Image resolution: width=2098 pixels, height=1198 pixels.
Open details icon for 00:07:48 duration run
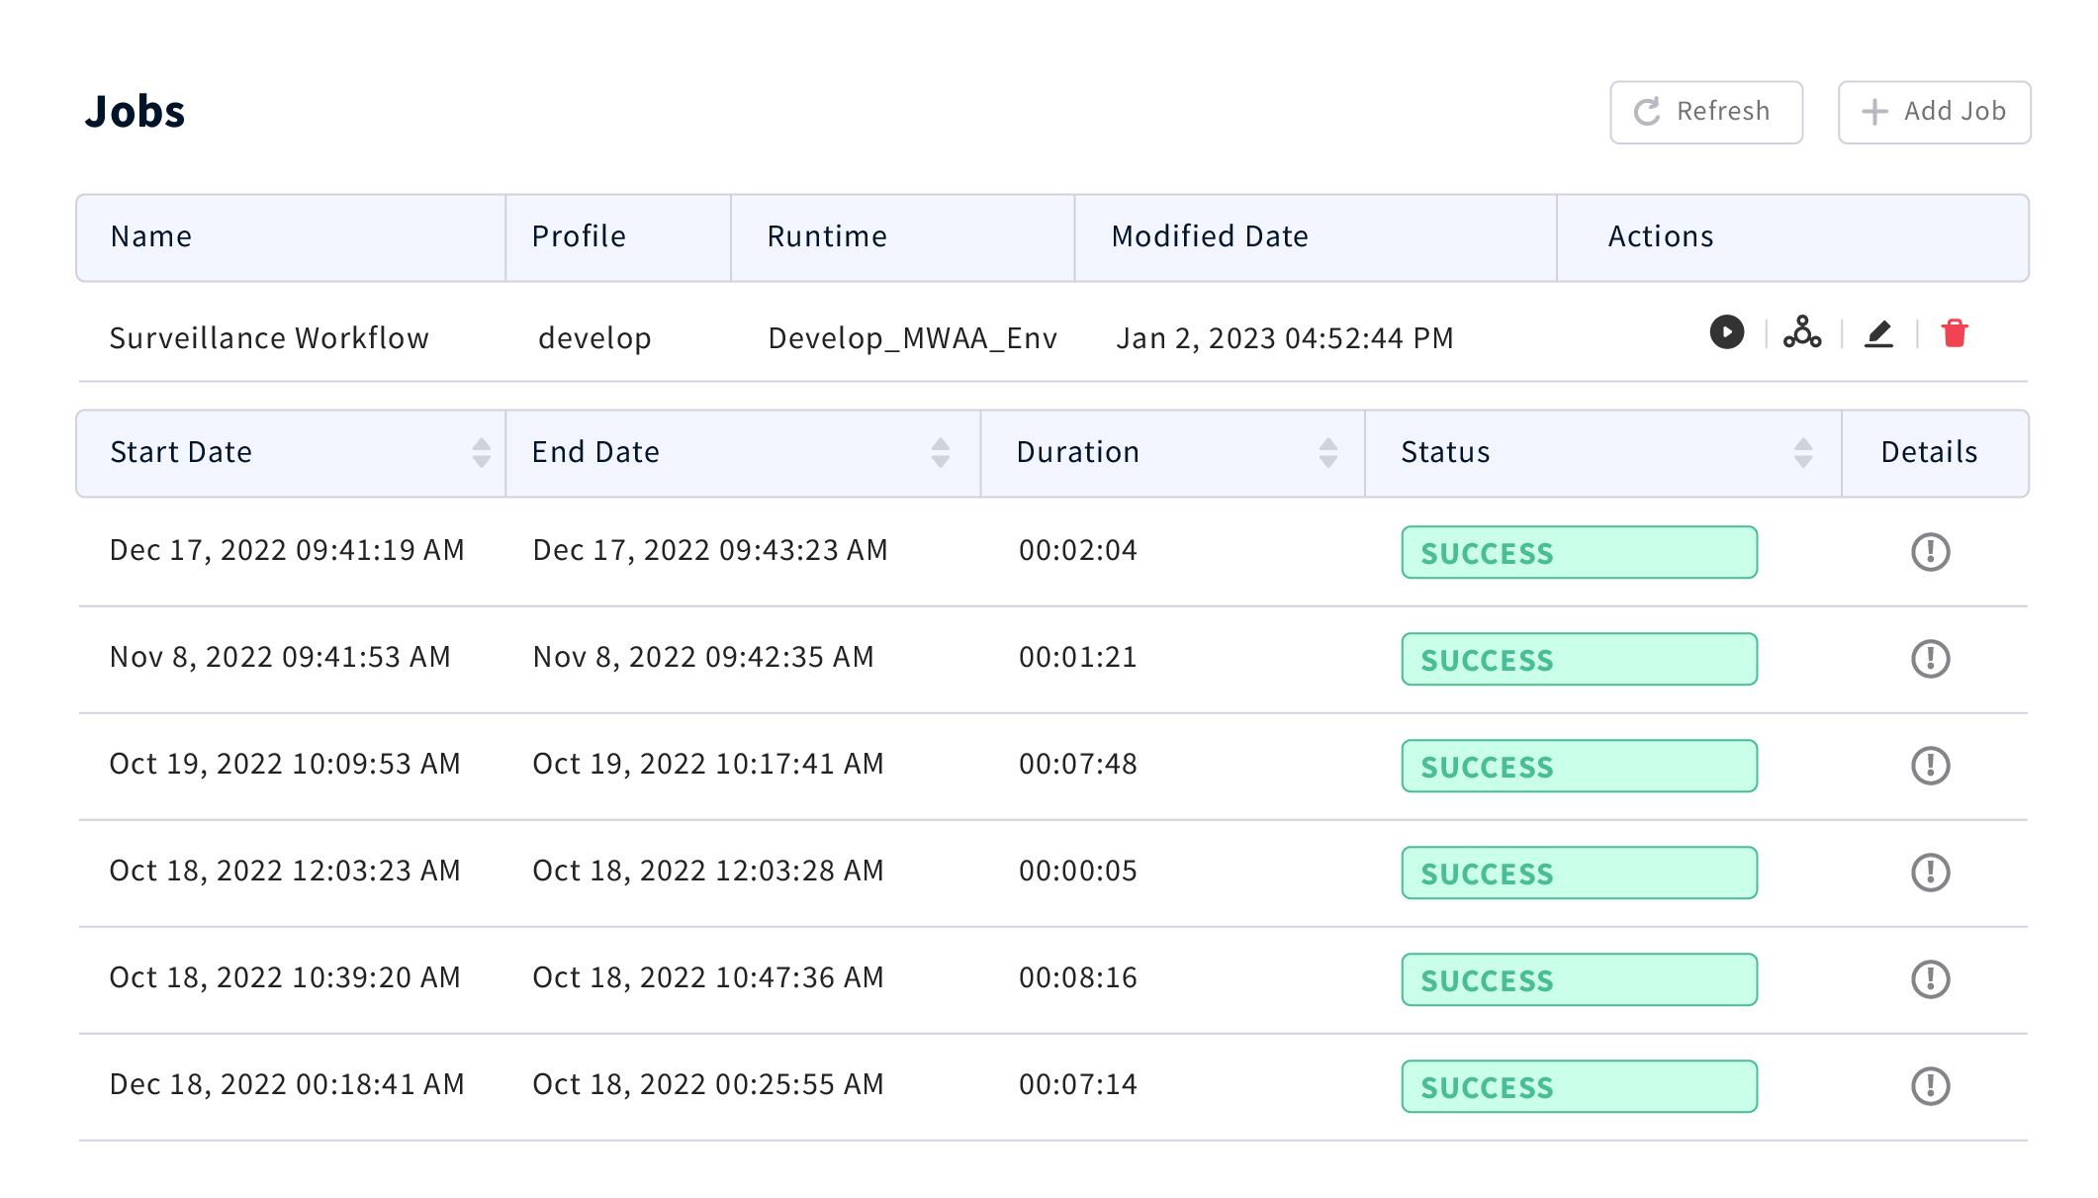[1929, 766]
